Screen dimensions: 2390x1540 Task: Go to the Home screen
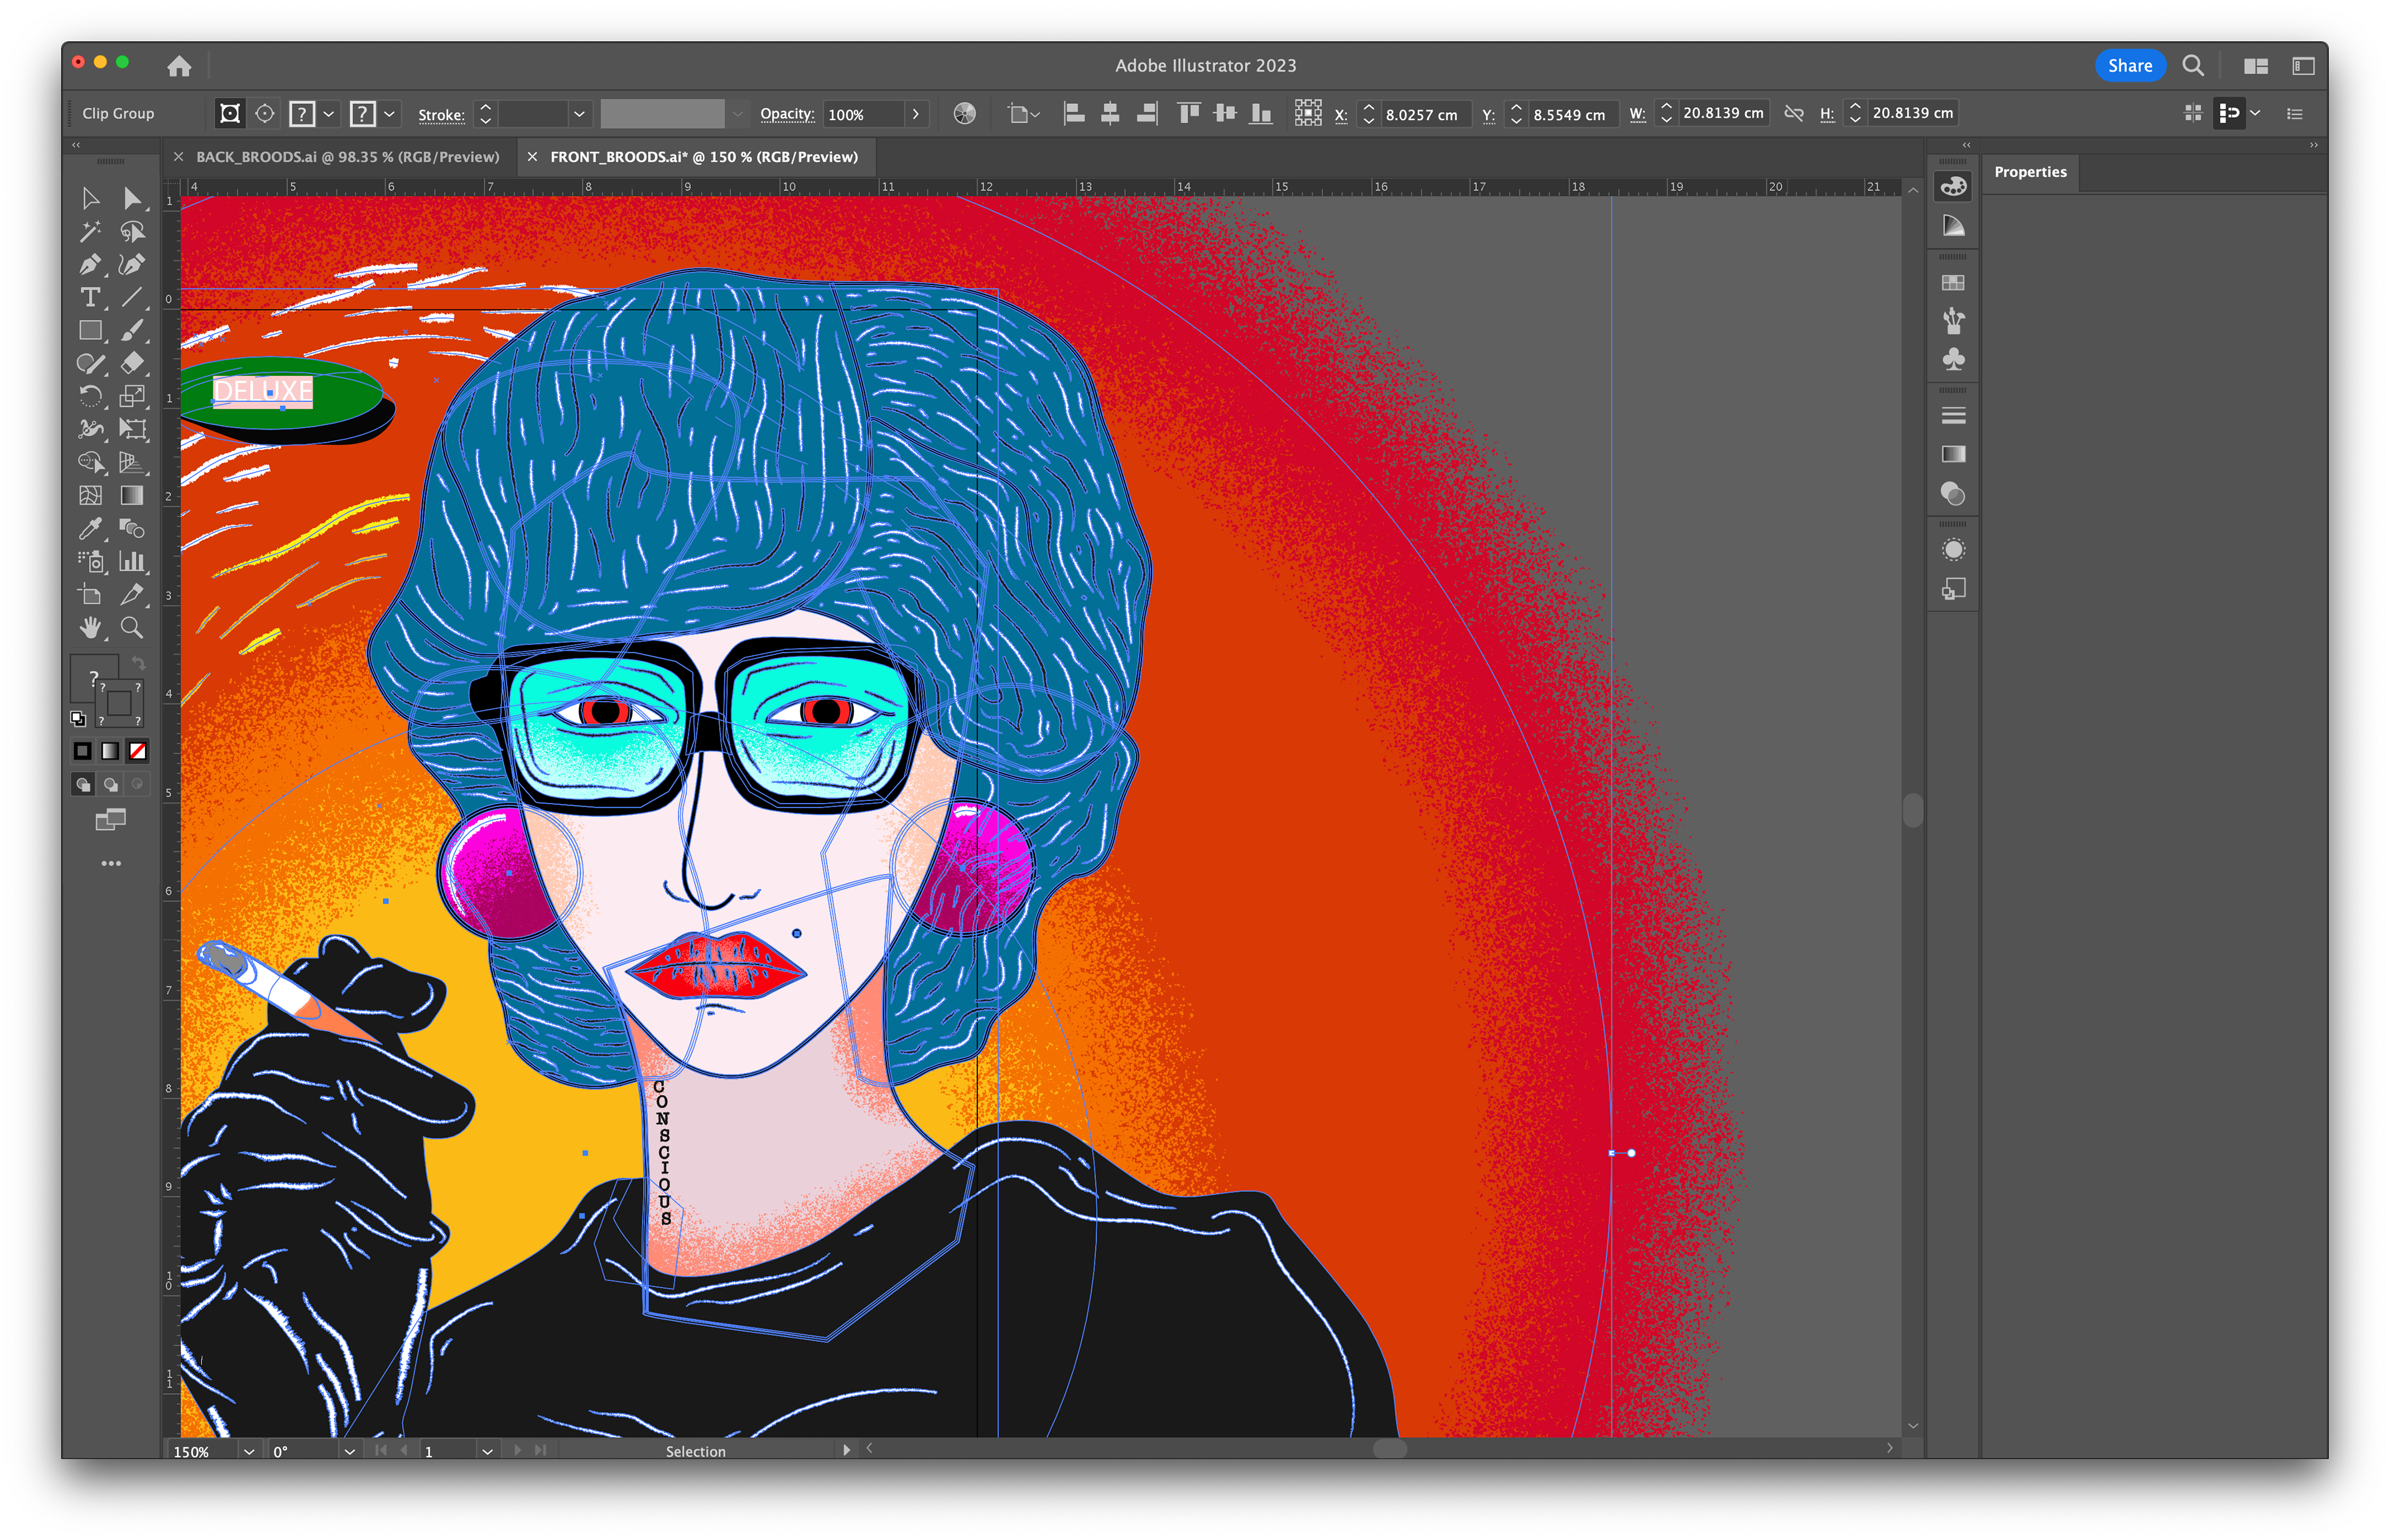click(179, 66)
